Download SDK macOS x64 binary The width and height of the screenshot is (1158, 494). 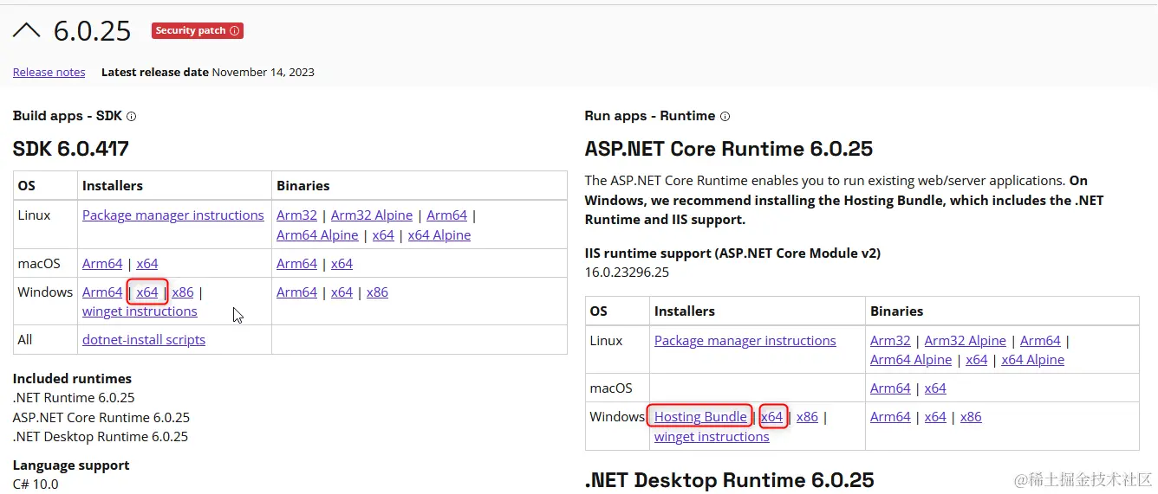342,264
